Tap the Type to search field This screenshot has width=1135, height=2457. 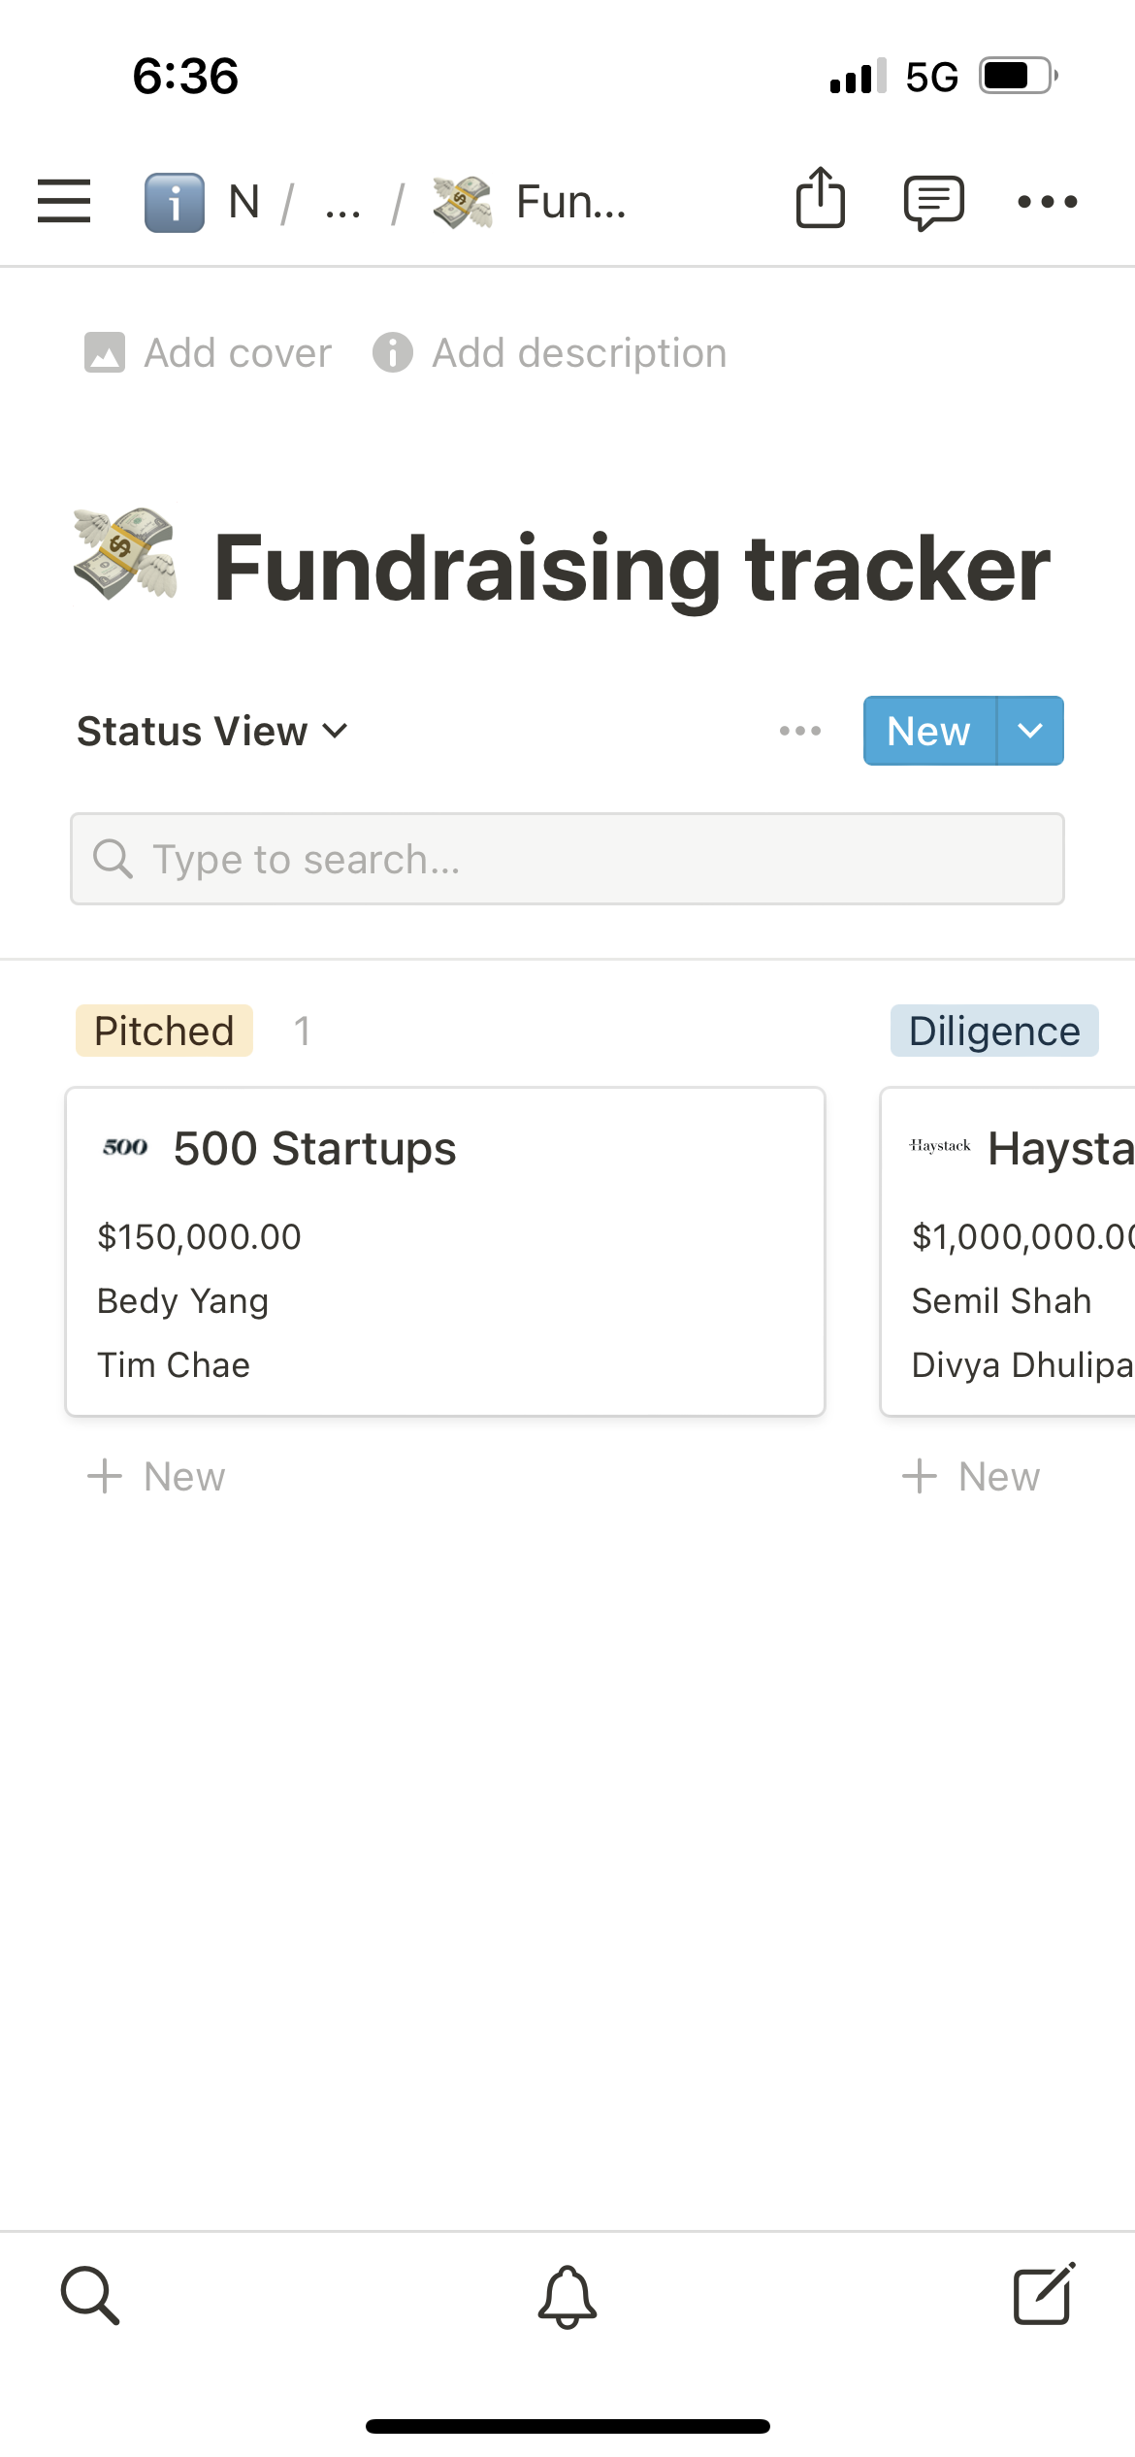pyautogui.click(x=567, y=859)
